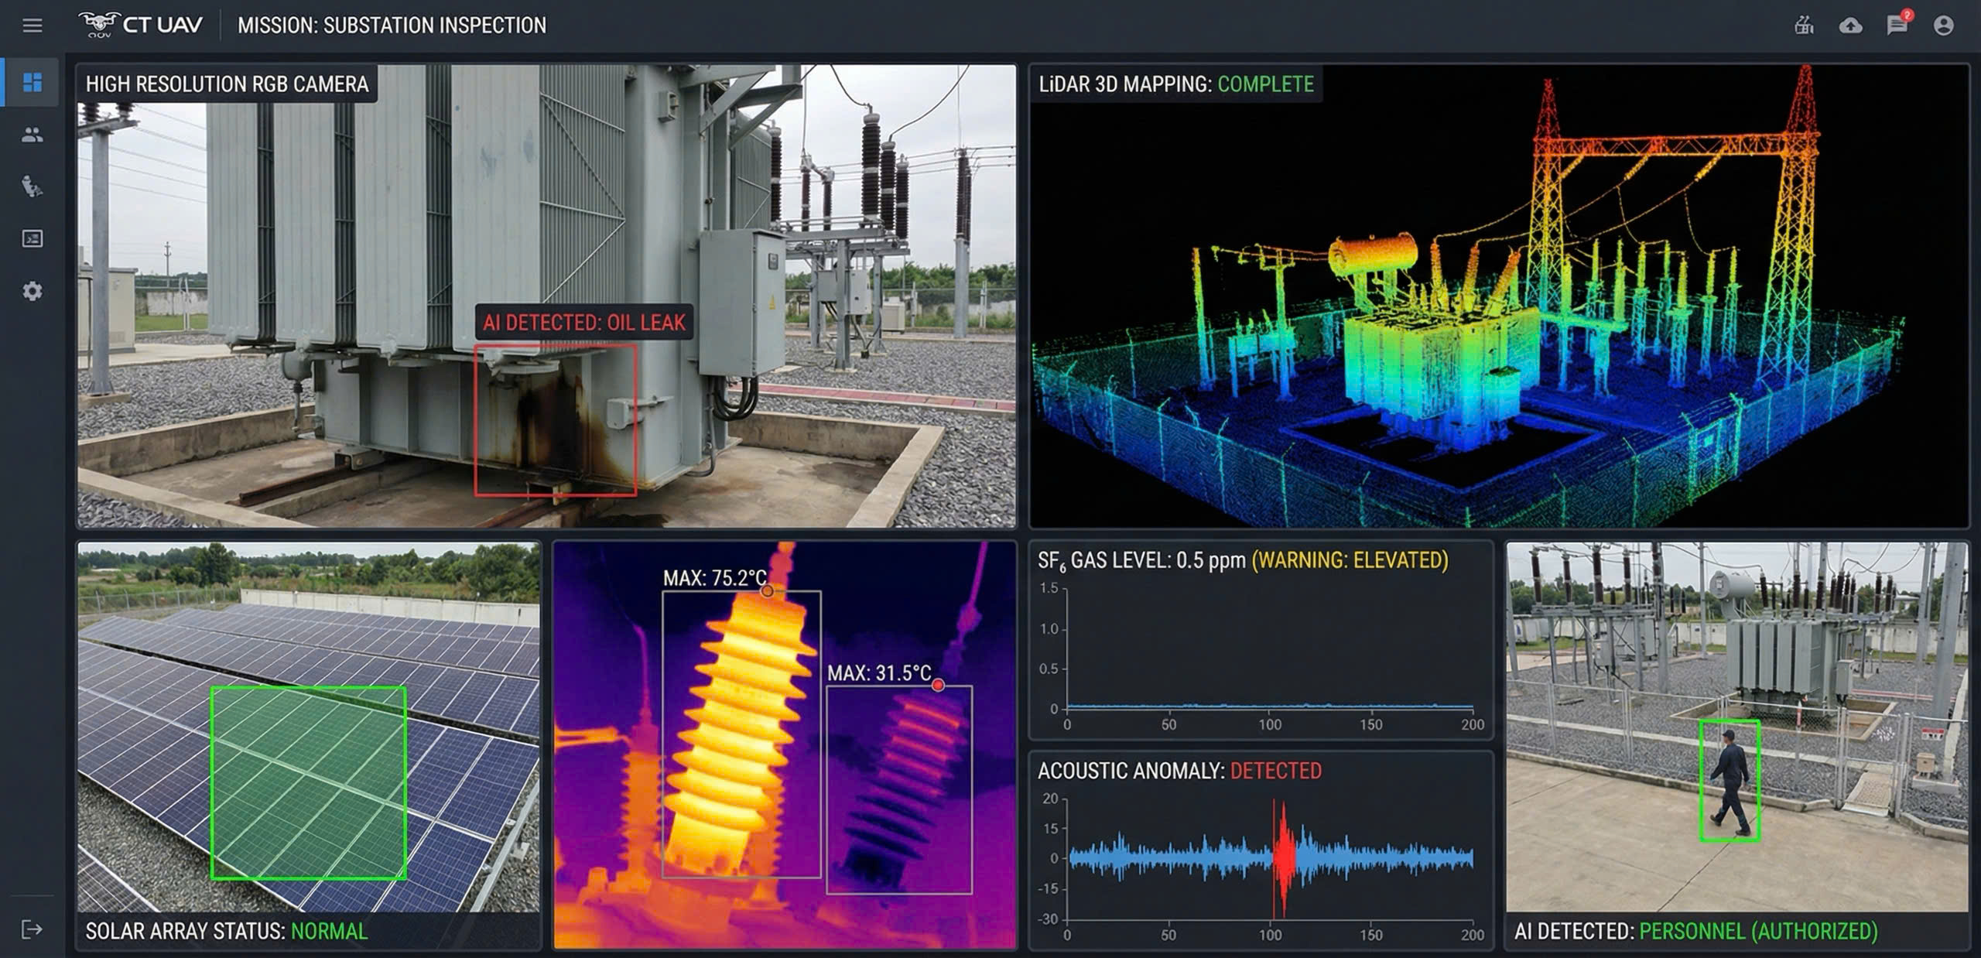Select the dashboard grid icon in sidebar
This screenshot has height=958, width=1981.
(x=33, y=82)
